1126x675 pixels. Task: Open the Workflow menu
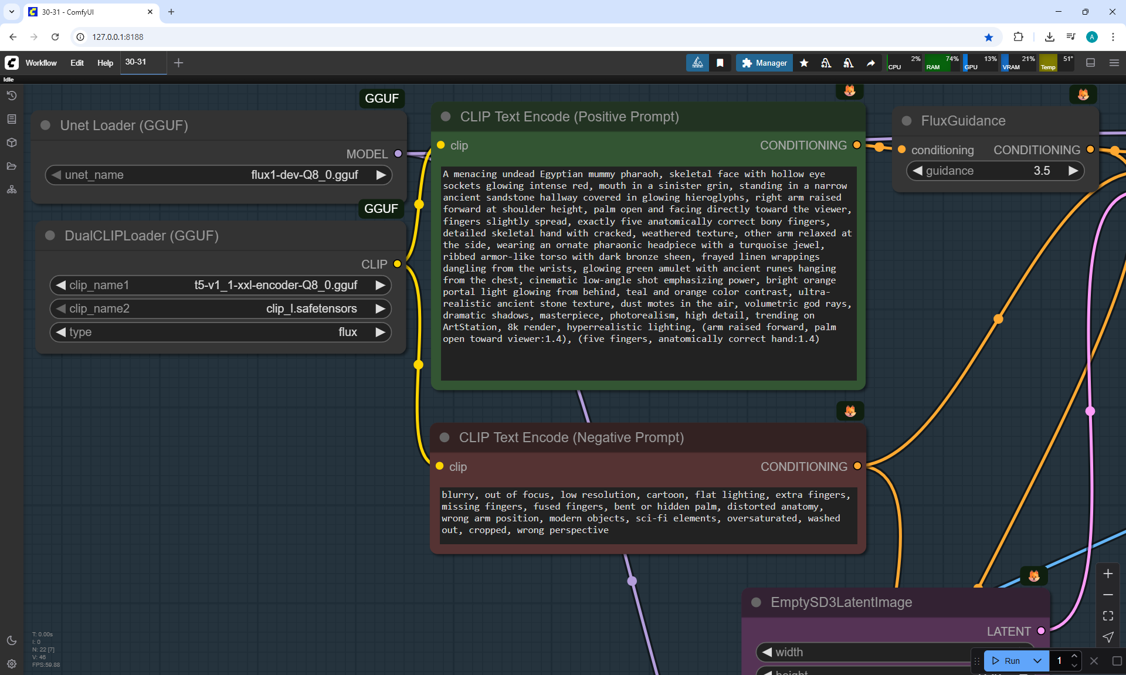[41, 63]
